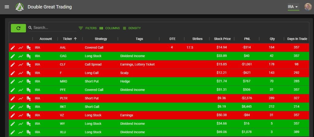The image size is (314, 137).
Task: Click the trade action icon for MRO
Action: 29,81
